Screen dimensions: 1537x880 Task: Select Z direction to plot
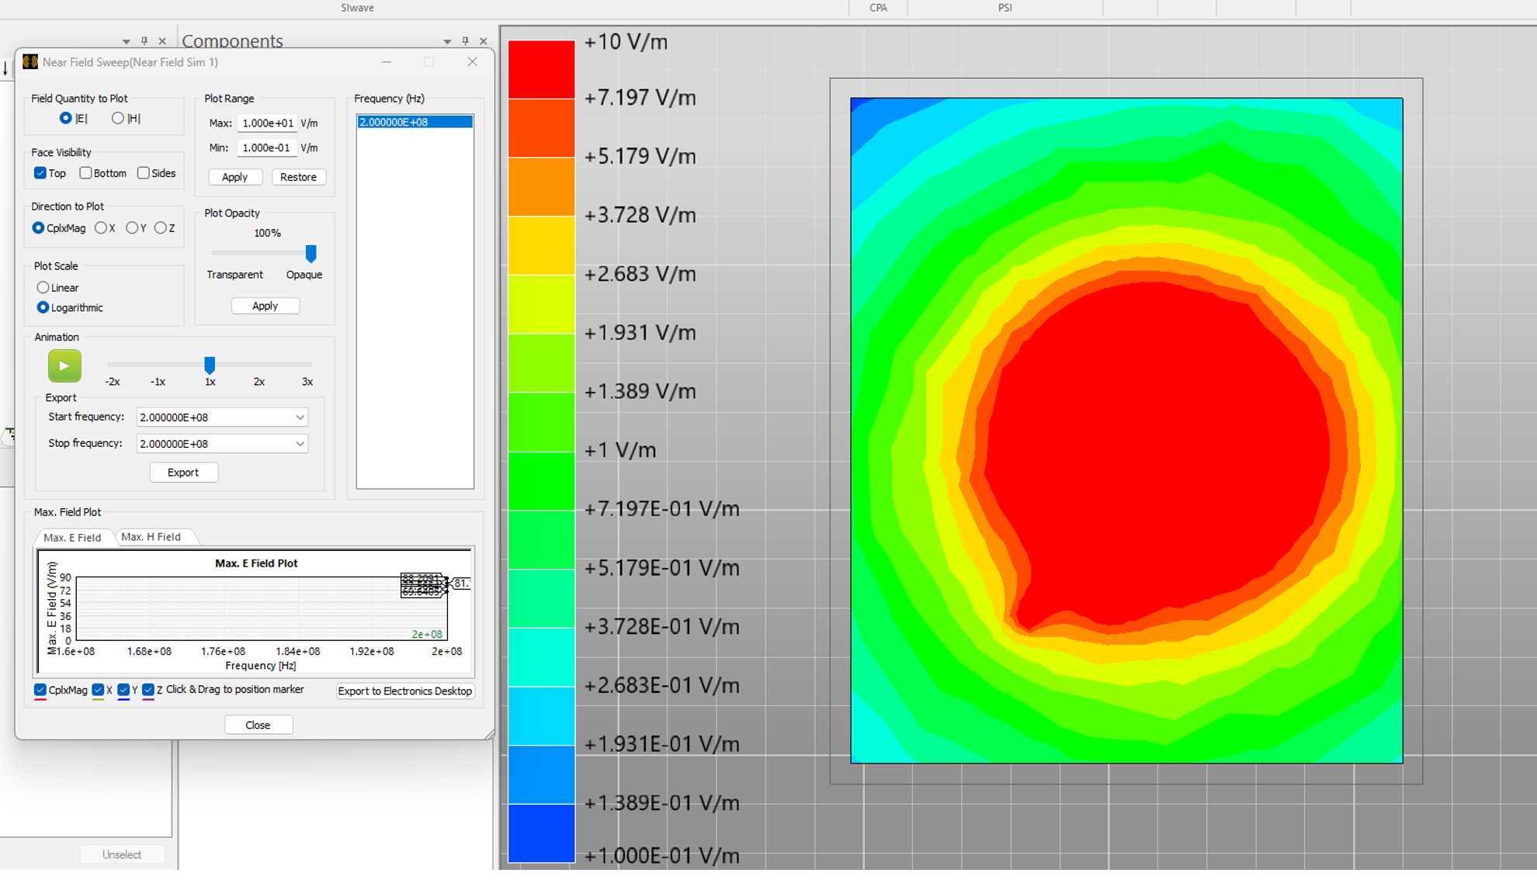click(x=161, y=228)
